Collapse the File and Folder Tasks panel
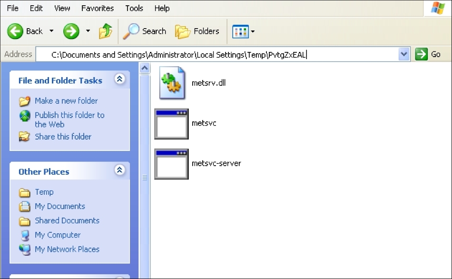Screen dimensions: 452x279 pyautogui.click(x=119, y=79)
